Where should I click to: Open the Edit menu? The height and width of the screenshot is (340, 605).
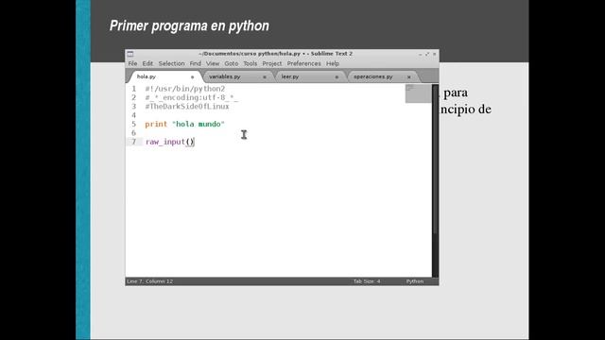tap(147, 63)
